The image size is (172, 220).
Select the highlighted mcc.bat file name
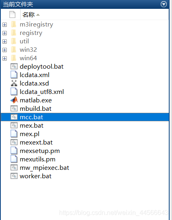(31, 117)
